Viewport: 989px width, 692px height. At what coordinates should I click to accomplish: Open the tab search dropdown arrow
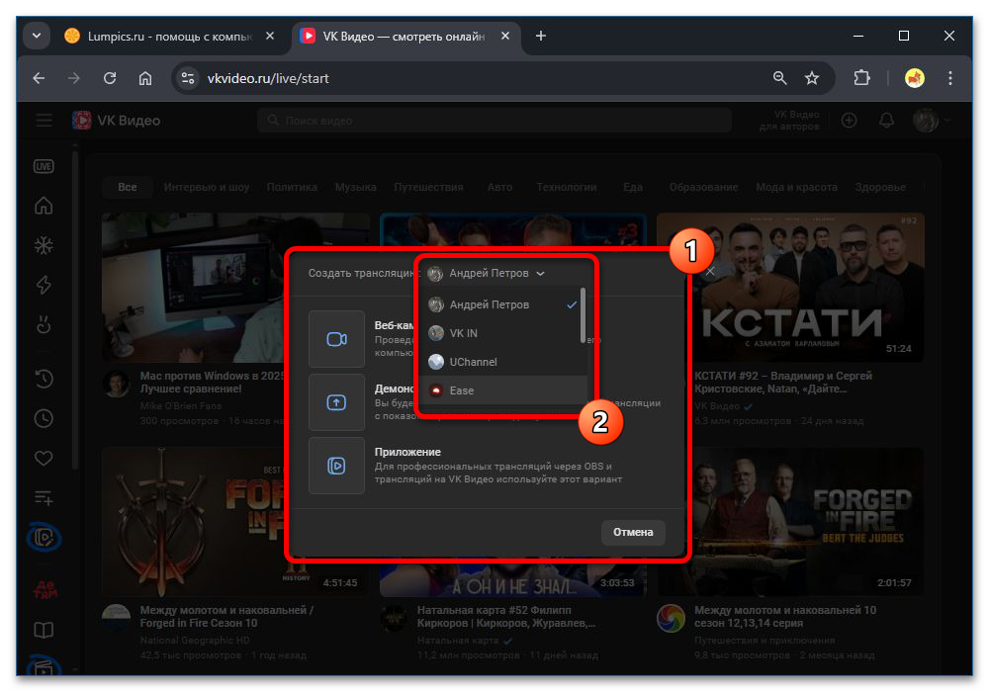point(37,36)
